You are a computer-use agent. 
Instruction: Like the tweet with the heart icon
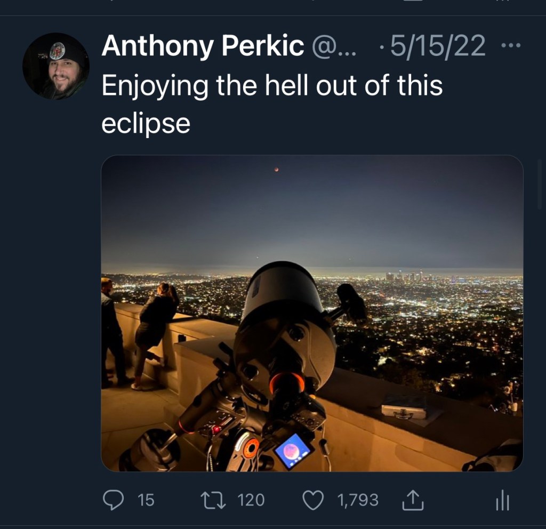[313, 500]
